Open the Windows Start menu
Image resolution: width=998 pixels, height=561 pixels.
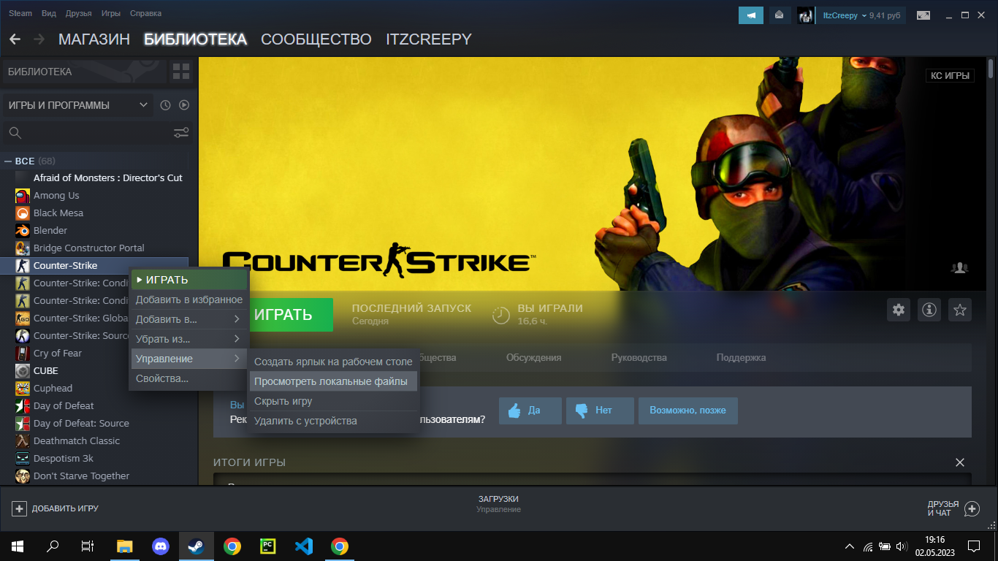coord(18,546)
